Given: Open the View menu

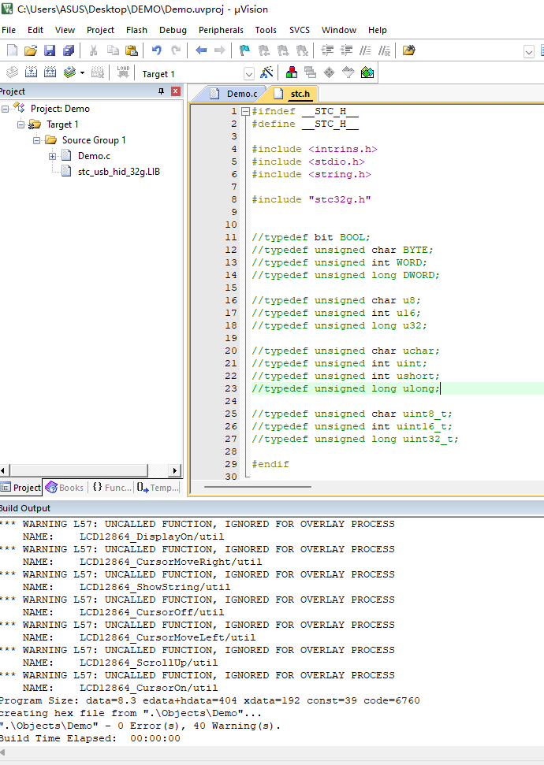Looking at the screenshot, I should 65,30.
